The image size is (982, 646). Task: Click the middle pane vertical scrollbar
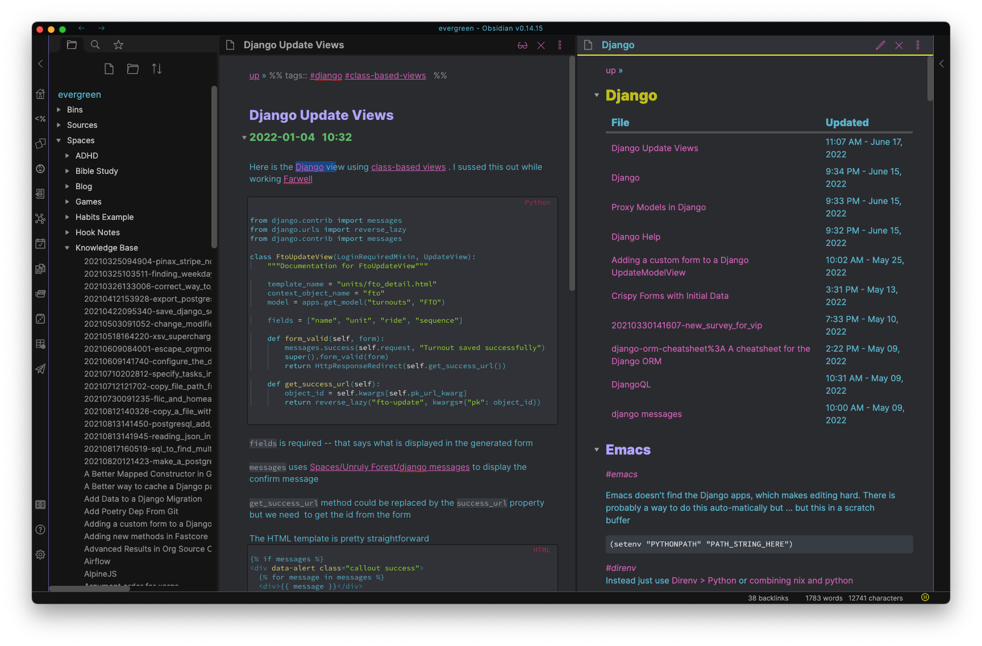click(x=572, y=173)
